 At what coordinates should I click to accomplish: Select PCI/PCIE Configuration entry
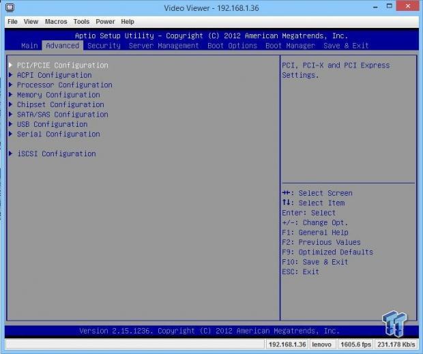[62, 65]
